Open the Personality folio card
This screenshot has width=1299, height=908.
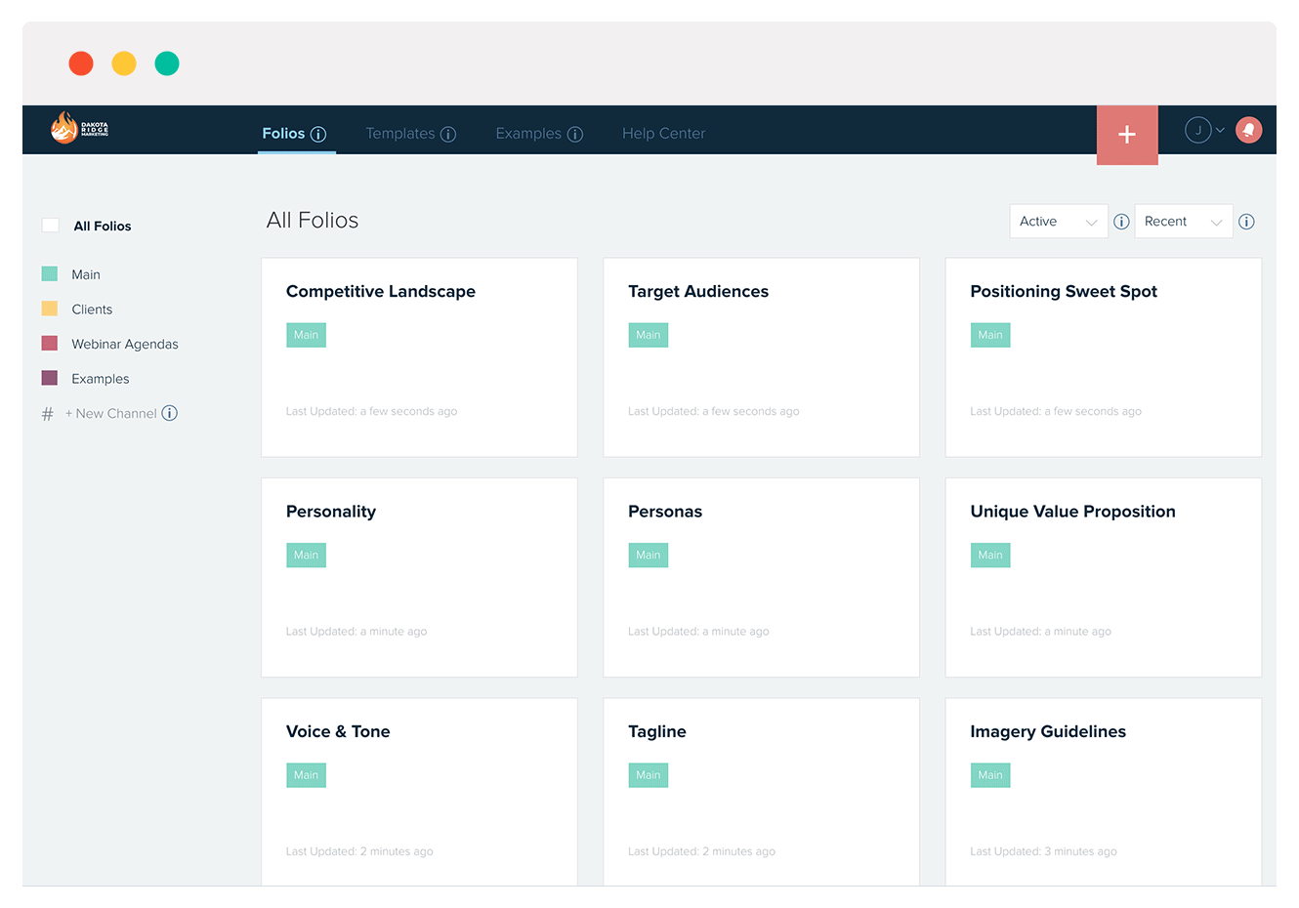tap(418, 577)
